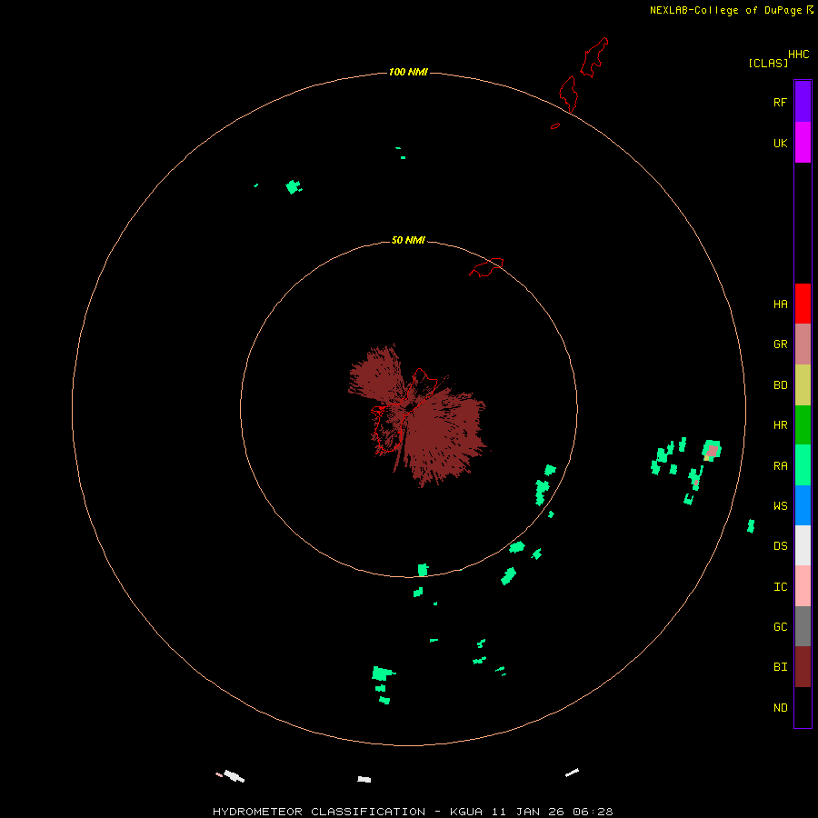
Task: Click the RA legend label
Action: [x=780, y=465]
